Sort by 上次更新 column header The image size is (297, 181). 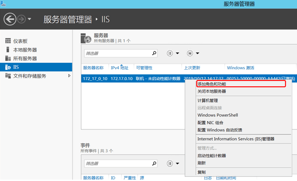click(192, 68)
